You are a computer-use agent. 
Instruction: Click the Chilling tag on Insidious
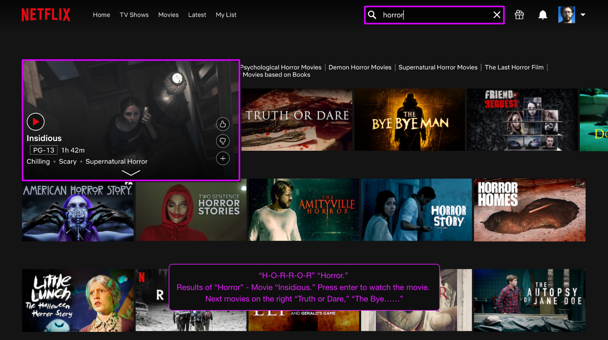[x=38, y=161]
